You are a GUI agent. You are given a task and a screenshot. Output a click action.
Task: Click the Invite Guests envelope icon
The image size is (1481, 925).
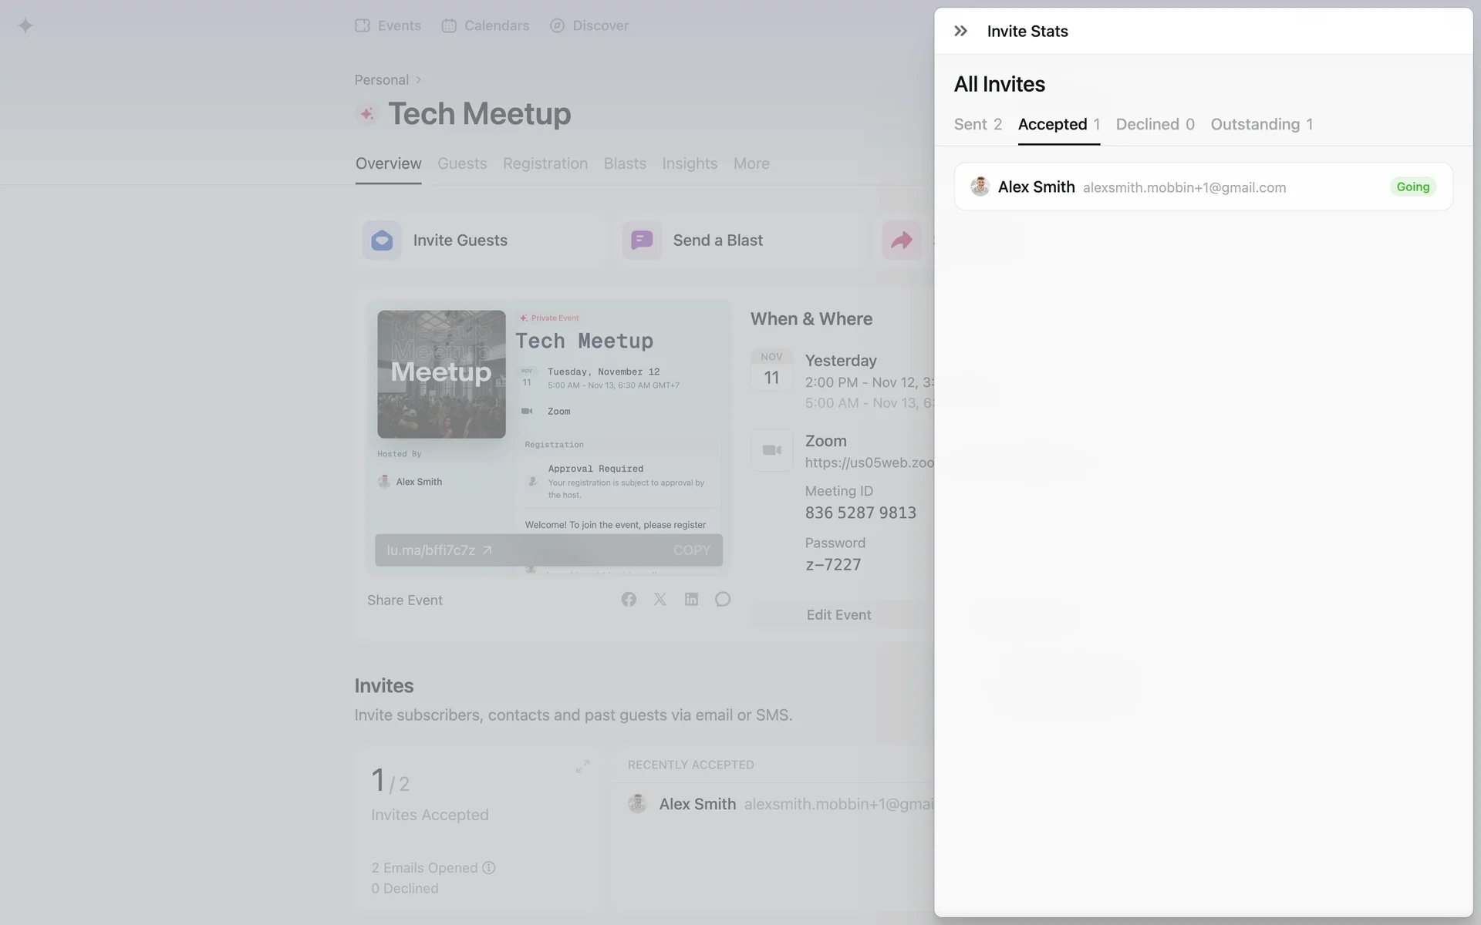[382, 240]
